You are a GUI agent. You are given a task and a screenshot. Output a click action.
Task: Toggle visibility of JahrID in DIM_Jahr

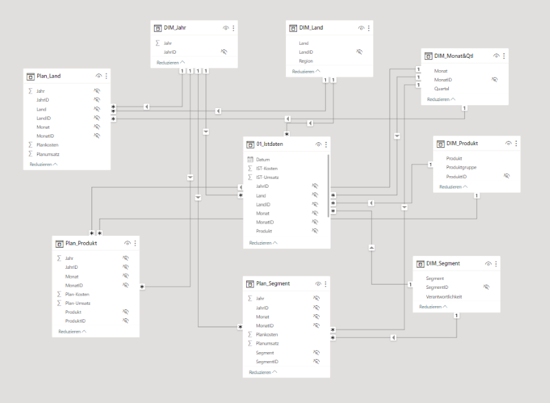(x=223, y=52)
